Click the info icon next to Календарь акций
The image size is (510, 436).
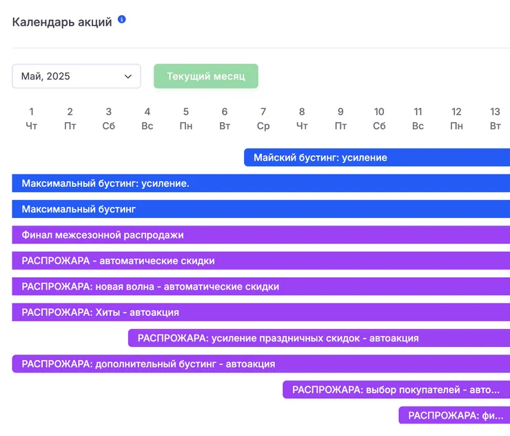[122, 19]
